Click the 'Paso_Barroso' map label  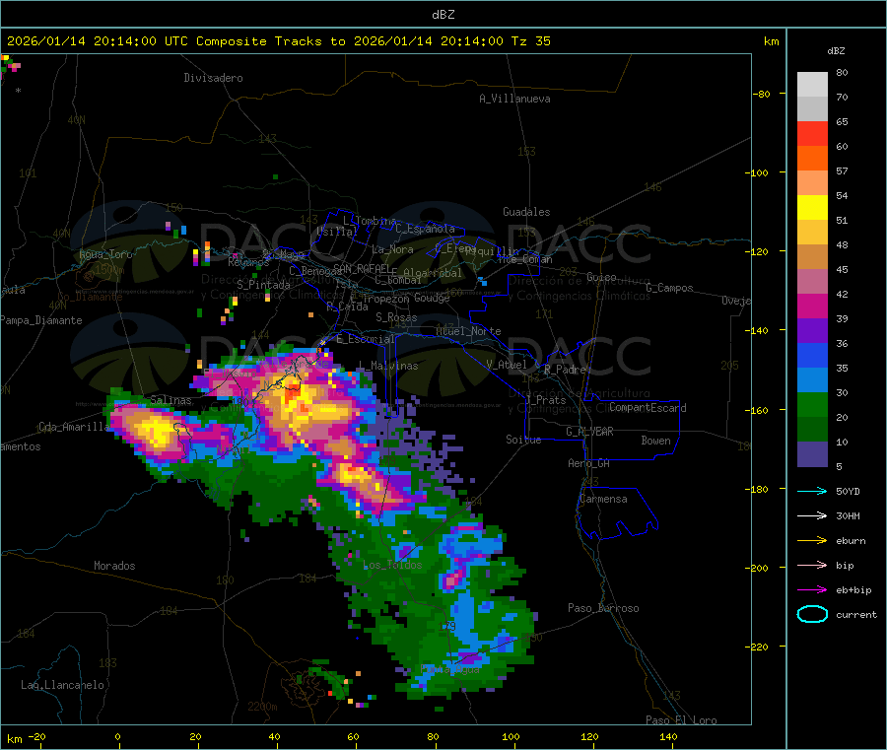pyautogui.click(x=603, y=608)
